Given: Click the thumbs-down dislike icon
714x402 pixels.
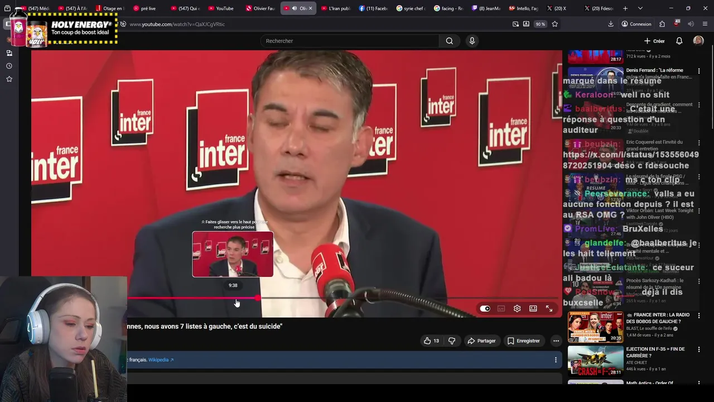Looking at the screenshot, I should click(x=452, y=341).
